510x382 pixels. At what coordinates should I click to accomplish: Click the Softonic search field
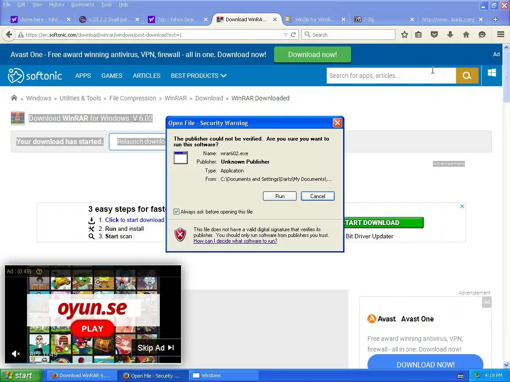click(391, 76)
